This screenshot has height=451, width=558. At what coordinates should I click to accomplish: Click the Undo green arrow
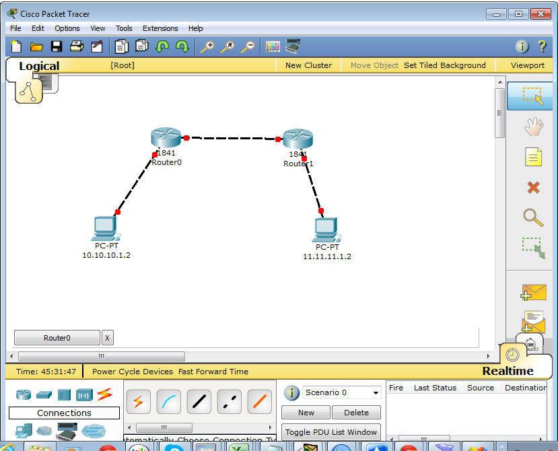click(162, 46)
